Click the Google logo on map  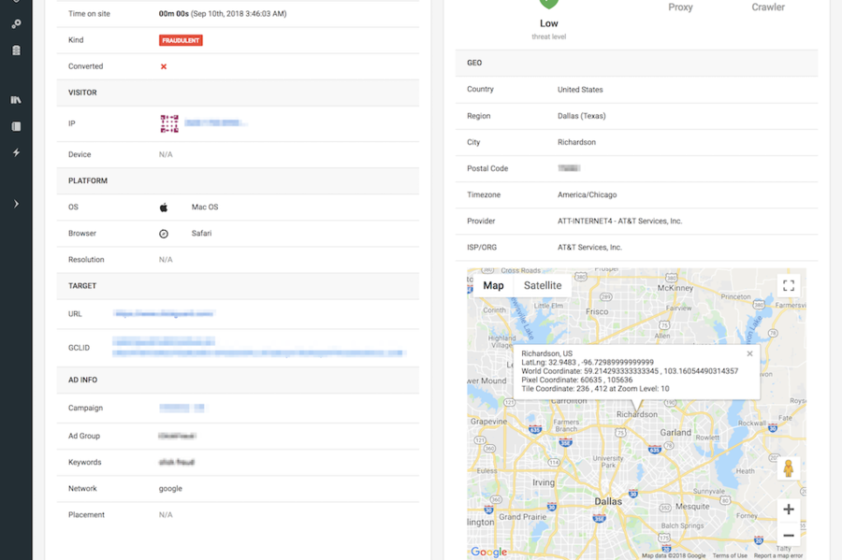(x=488, y=553)
